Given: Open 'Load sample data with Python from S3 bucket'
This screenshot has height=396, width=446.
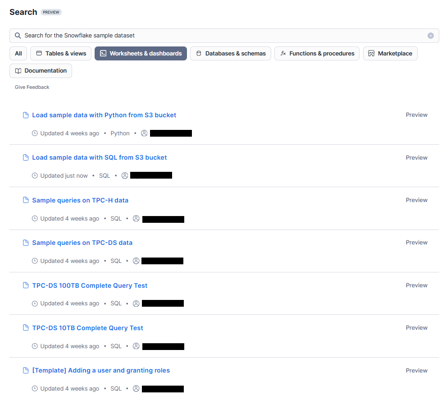Looking at the screenshot, I should (x=104, y=115).
